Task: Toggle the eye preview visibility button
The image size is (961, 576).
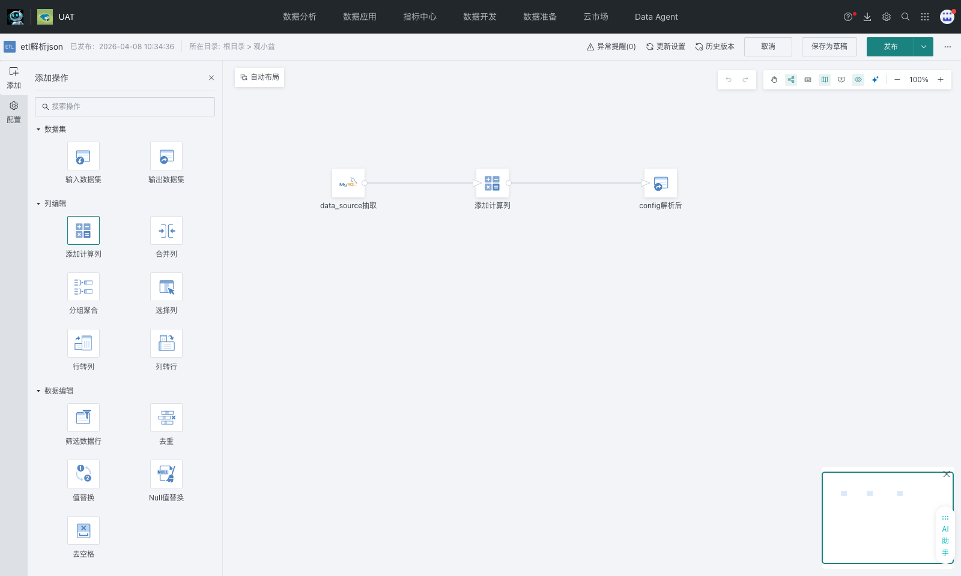Action: (858, 80)
